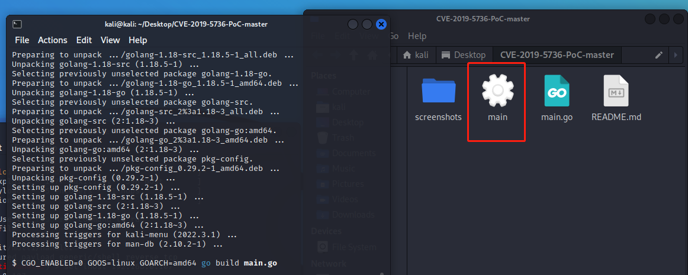Open file manager Help menu
Viewport: 688px width, 275px height.
(417, 36)
